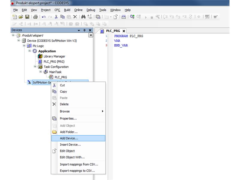Click the Login gear icon in toolbar
The height and width of the screenshot is (180, 240).
click(x=132, y=17)
